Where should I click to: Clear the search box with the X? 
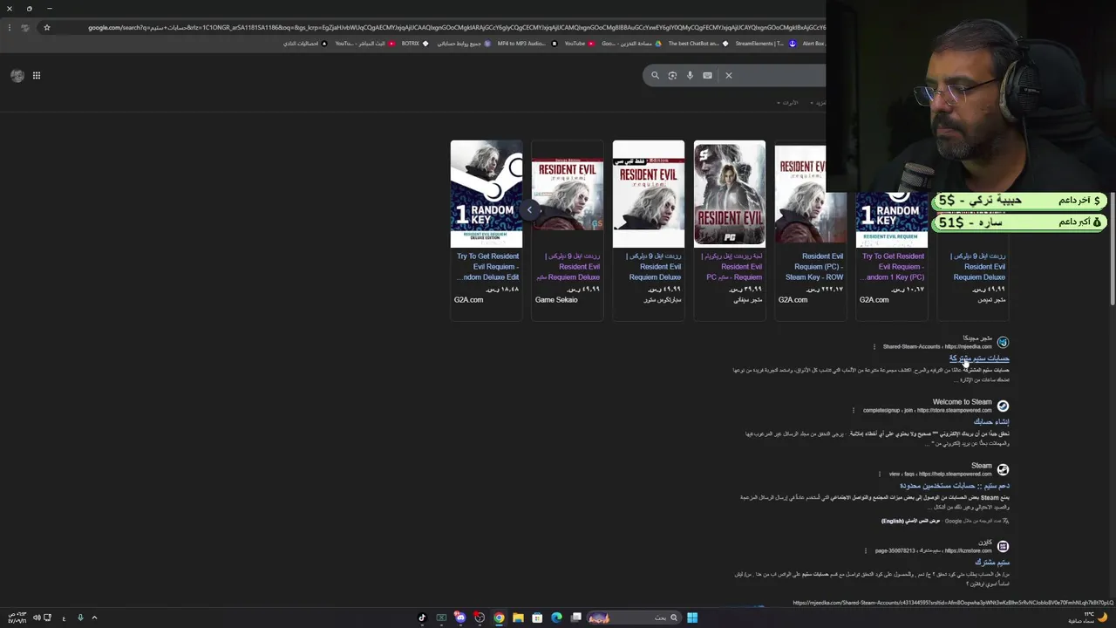[x=729, y=76]
